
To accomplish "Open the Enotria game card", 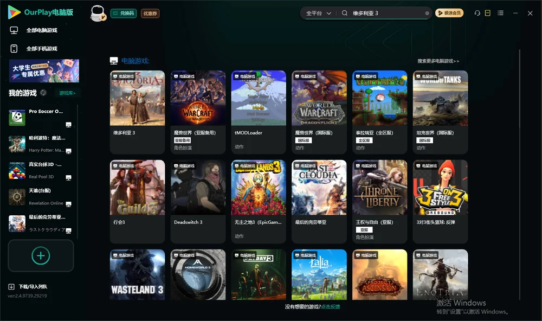I will click(x=440, y=275).
